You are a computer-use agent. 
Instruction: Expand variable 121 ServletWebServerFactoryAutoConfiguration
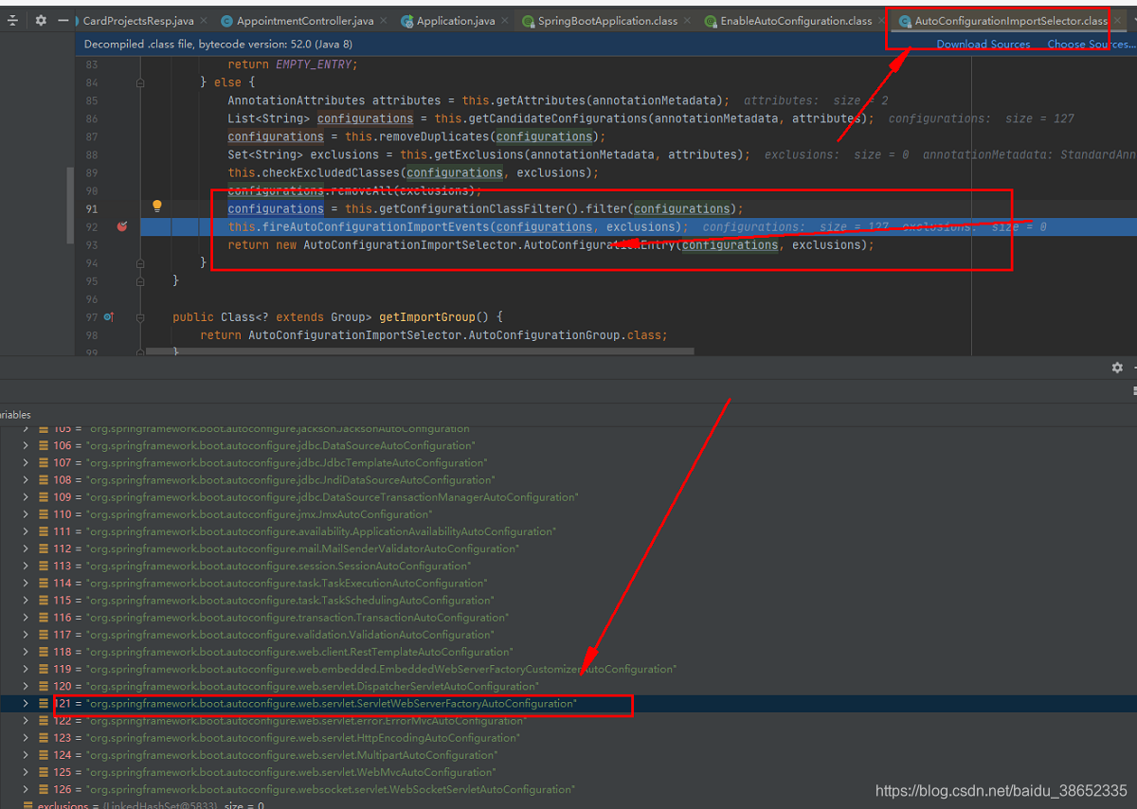(x=25, y=703)
